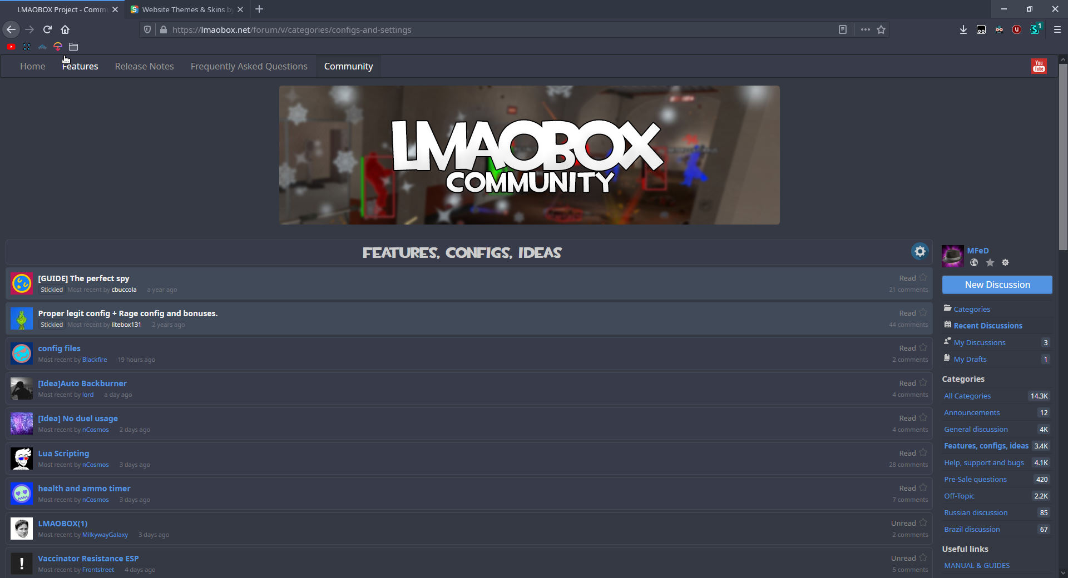1068x578 pixels.
Task: Open Recent Discussions link
Action: click(x=987, y=326)
